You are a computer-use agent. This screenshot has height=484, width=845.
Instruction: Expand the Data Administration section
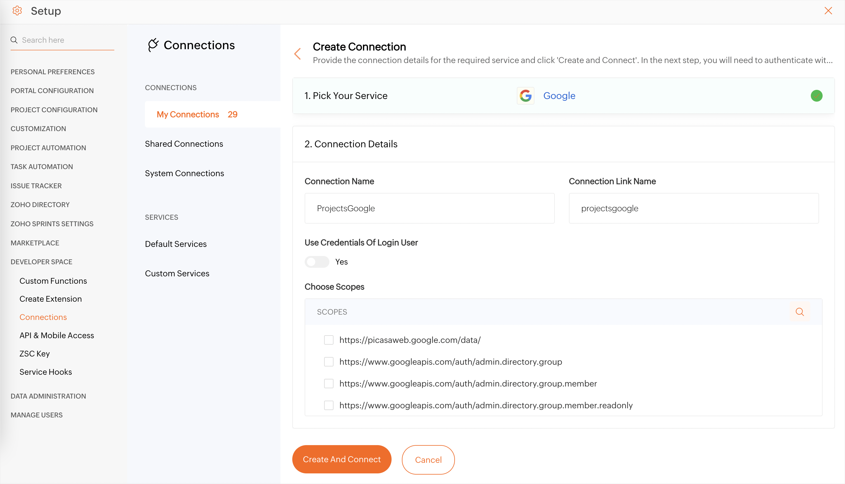pos(48,396)
